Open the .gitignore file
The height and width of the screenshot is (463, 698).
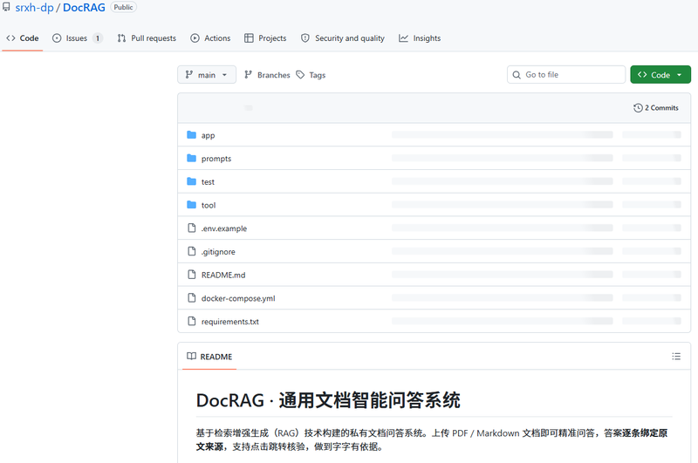click(218, 252)
